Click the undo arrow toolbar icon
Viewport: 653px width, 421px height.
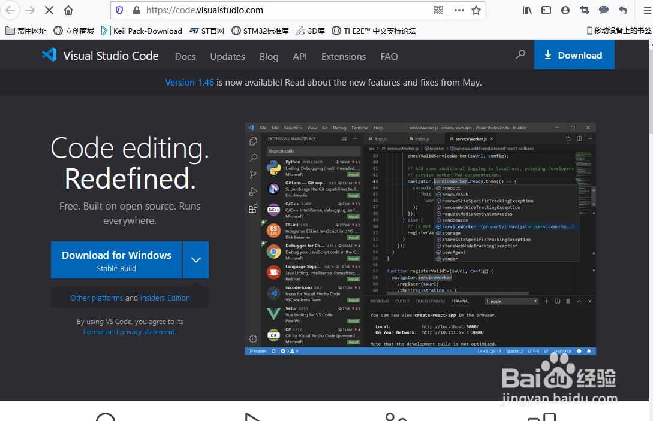(x=623, y=10)
